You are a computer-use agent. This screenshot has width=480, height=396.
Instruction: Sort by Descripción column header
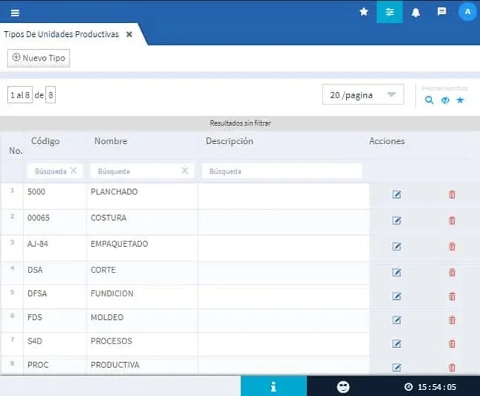pos(229,141)
